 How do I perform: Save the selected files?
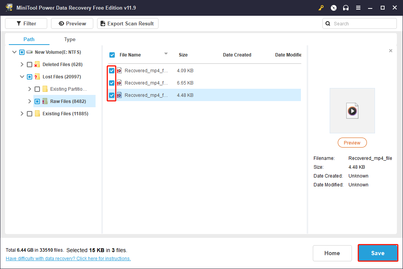[378, 253]
